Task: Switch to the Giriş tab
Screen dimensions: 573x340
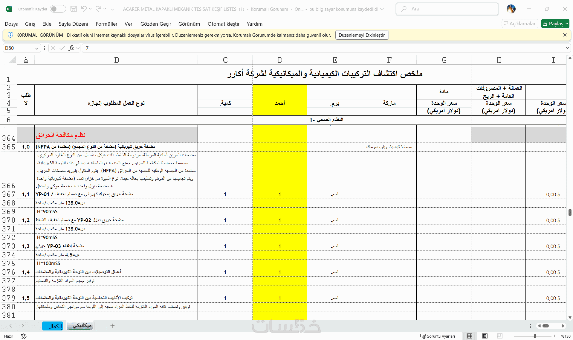Action: (x=30, y=24)
